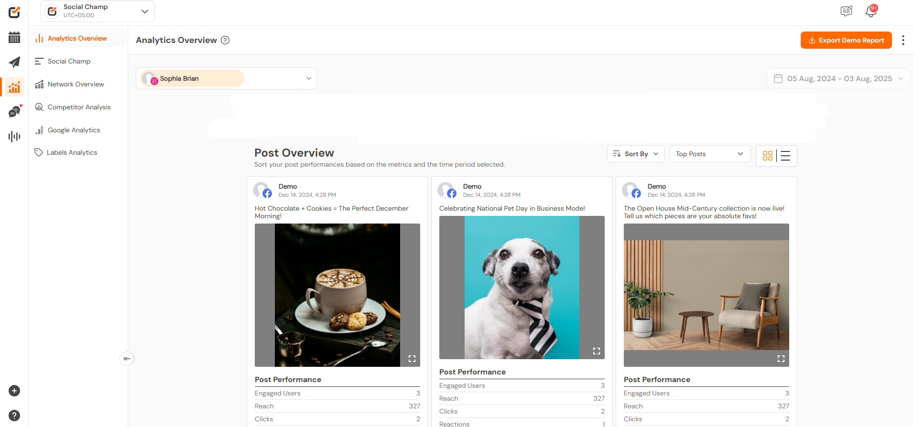The width and height of the screenshot is (913, 427).
Task: Open the date range picker dropdown
Action: coord(838,78)
